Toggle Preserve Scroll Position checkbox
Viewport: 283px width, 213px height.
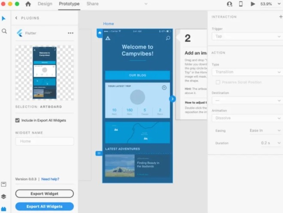coord(218,82)
